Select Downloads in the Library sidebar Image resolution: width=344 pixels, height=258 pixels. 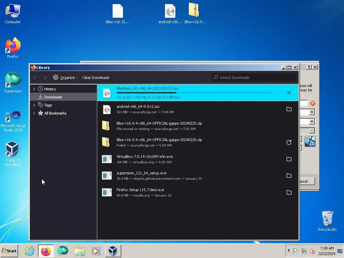pos(63,97)
